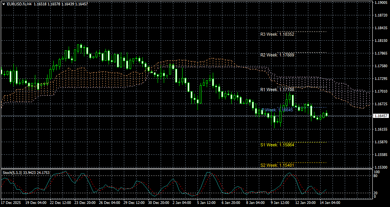
Task: Click the 1.16155 price scale value
Action: tap(381, 129)
